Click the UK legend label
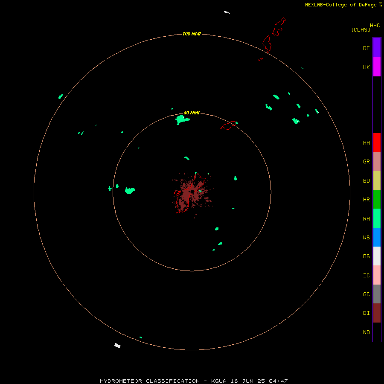 pos(366,67)
